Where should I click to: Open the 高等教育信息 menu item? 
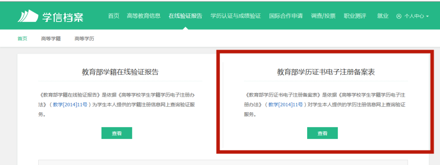[x=143, y=16]
